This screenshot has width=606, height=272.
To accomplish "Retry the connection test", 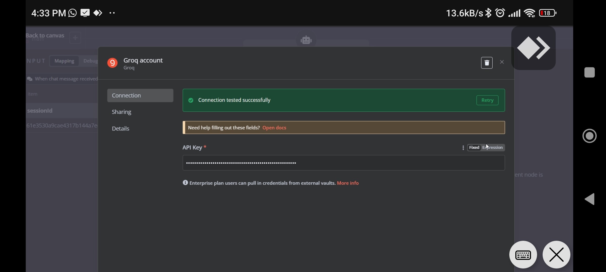I will click(487, 100).
